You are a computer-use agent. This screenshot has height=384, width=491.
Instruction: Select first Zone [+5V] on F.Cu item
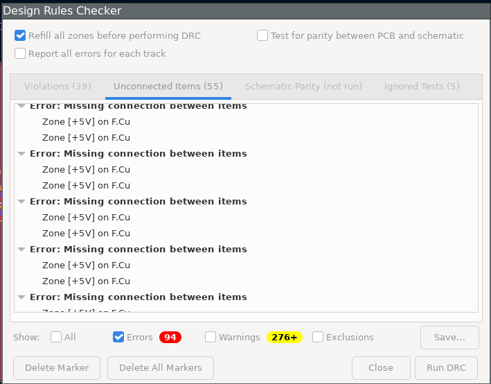pyautogui.click(x=86, y=122)
